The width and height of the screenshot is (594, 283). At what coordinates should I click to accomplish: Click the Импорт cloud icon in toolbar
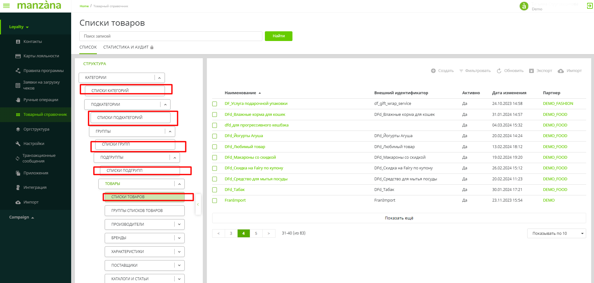561,71
